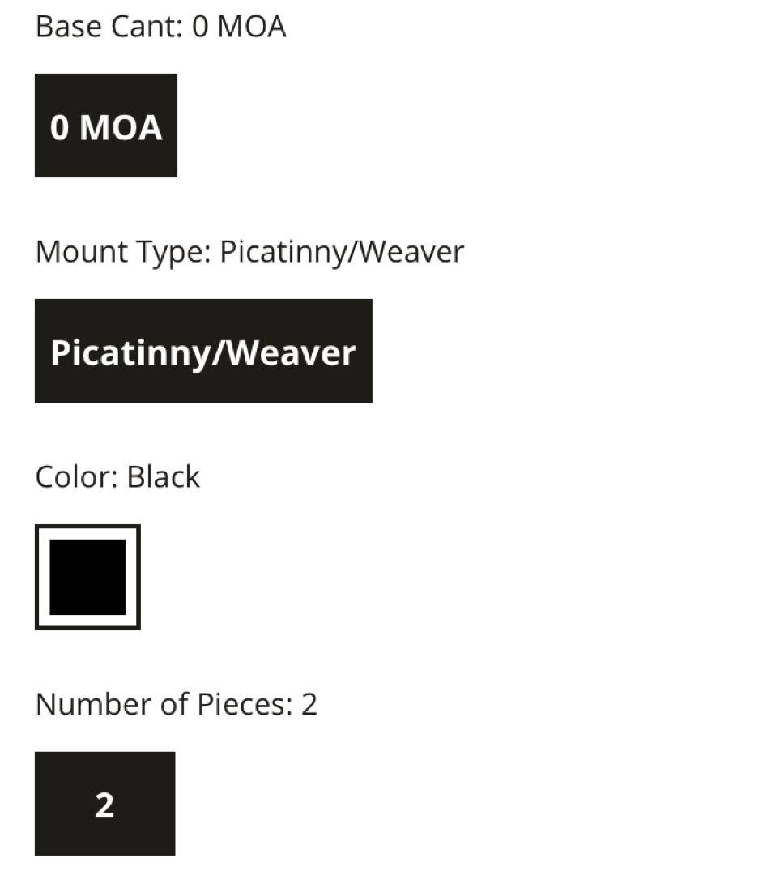Click the "Color: Black" label text
The height and width of the screenshot is (875, 784).
pos(117,477)
